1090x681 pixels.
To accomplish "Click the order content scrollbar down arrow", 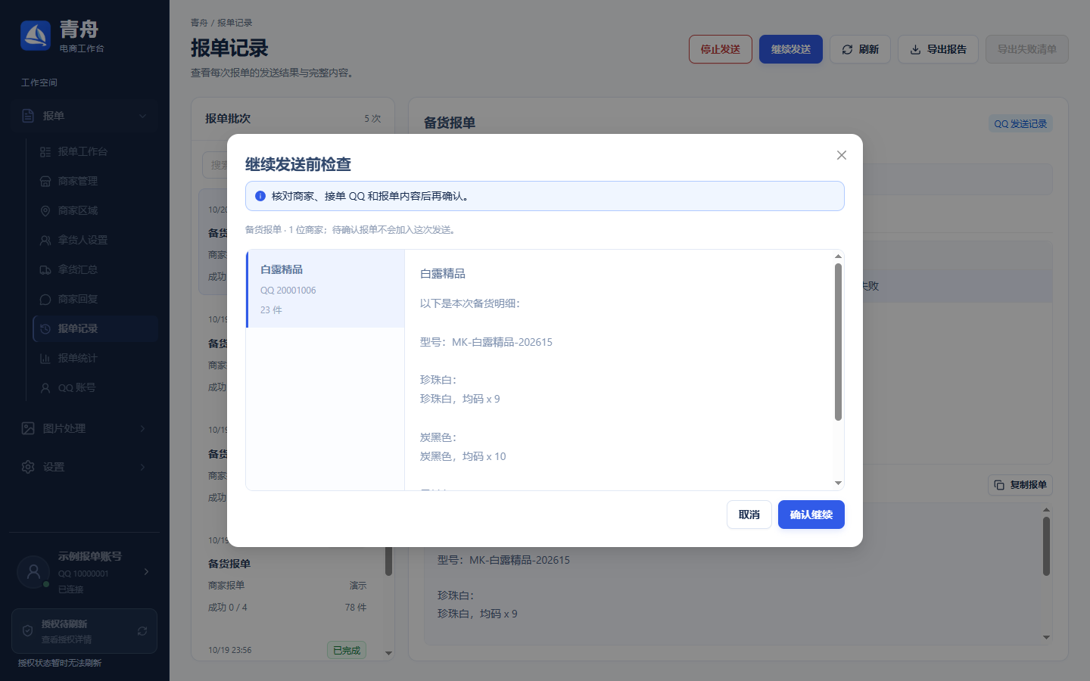I will [1046, 637].
